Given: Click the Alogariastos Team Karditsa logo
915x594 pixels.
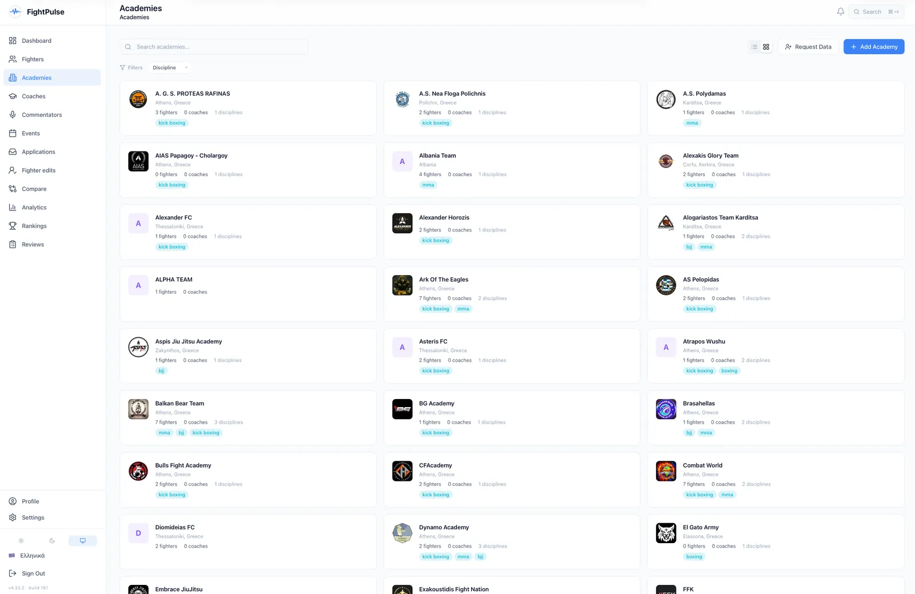Looking at the screenshot, I should coord(666,224).
